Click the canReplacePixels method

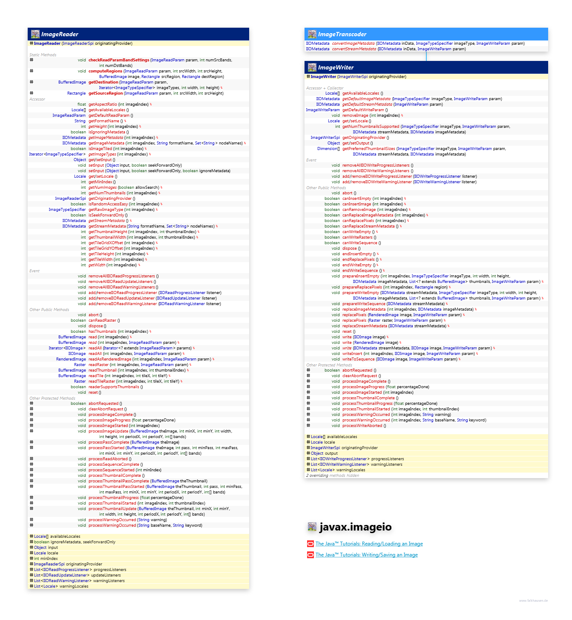click(358, 221)
